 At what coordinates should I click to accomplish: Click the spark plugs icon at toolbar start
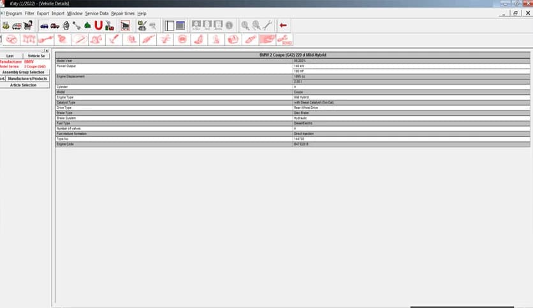pos(6,25)
